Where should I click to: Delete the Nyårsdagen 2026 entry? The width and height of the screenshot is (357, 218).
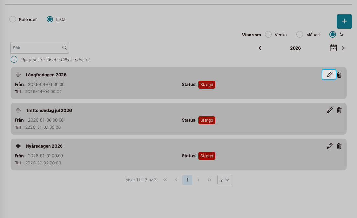click(x=339, y=146)
